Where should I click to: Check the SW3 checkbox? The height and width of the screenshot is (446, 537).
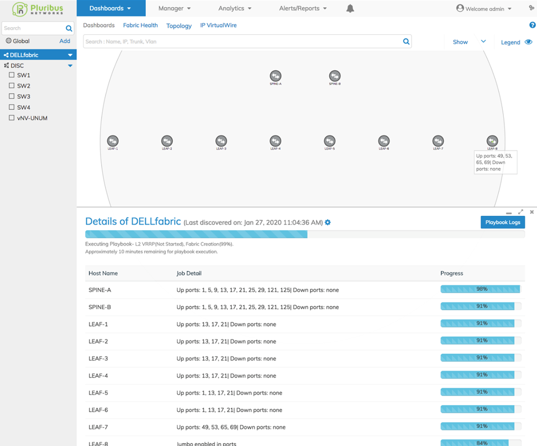click(12, 96)
